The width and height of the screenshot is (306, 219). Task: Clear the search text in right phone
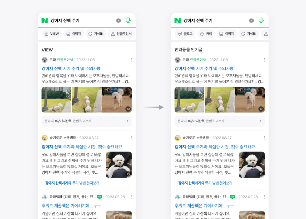(x=251, y=20)
